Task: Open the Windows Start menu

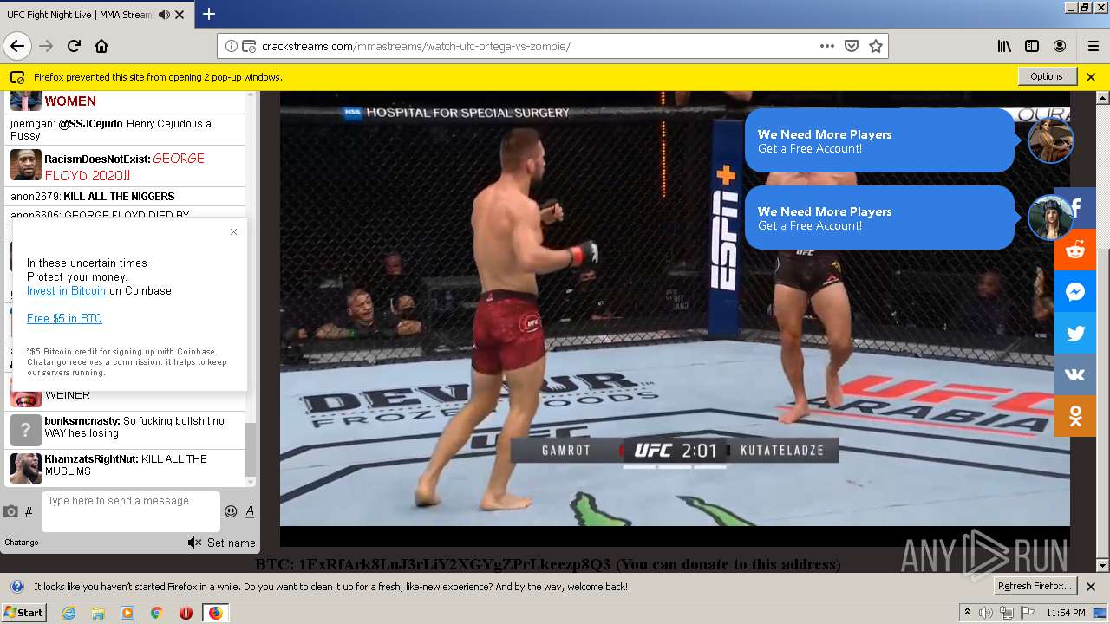Action: [x=23, y=613]
